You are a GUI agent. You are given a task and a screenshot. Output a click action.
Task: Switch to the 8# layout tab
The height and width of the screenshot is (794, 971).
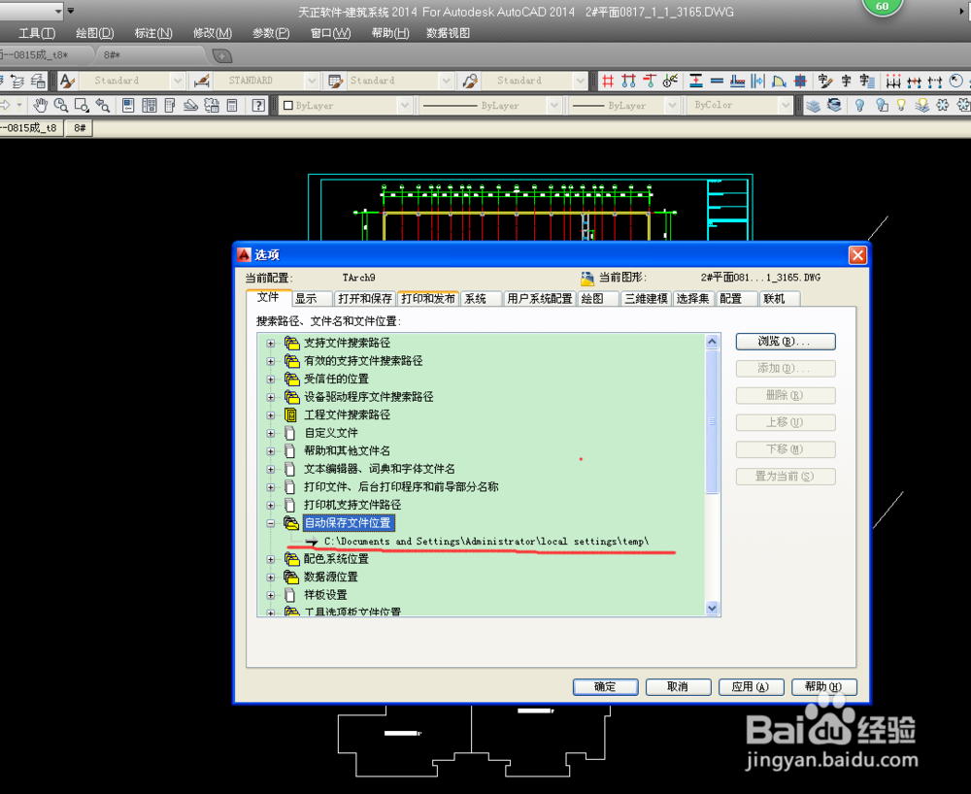[80, 128]
